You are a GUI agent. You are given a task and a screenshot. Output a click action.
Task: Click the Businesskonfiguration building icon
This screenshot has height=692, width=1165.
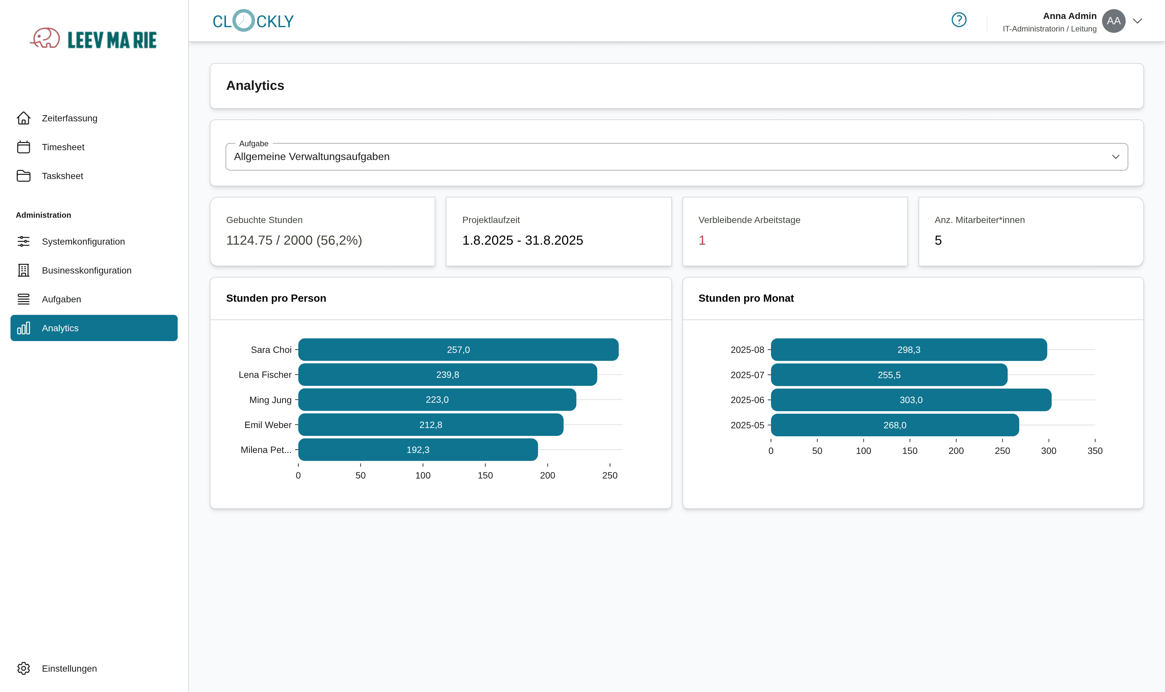pos(23,271)
